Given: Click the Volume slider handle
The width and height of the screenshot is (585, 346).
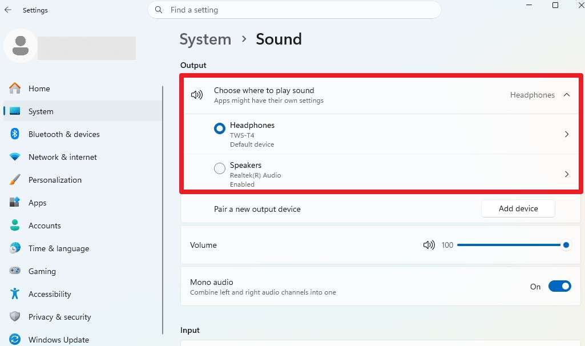Looking at the screenshot, I should click(x=566, y=245).
